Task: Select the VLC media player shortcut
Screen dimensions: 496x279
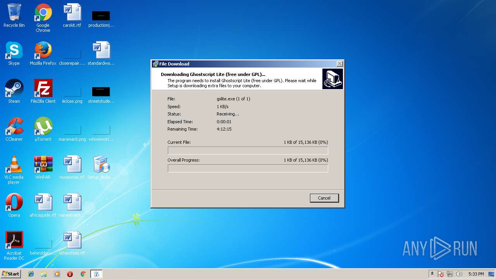Action: pyautogui.click(x=14, y=170)
